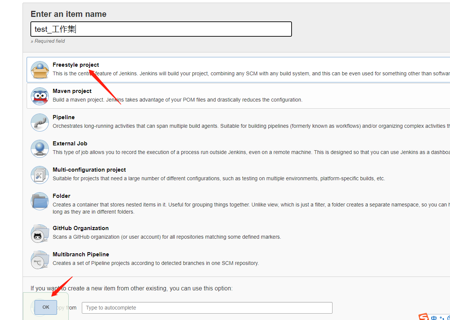The width and height of the screenshot is (450, 320).
Task: Select the GitHub Organization label
Action: 81,228
